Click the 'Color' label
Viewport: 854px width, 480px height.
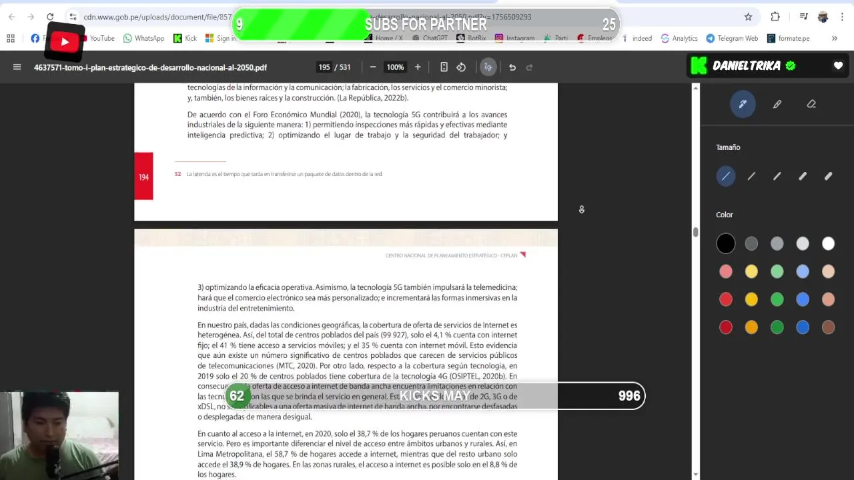tap(725, 215)
